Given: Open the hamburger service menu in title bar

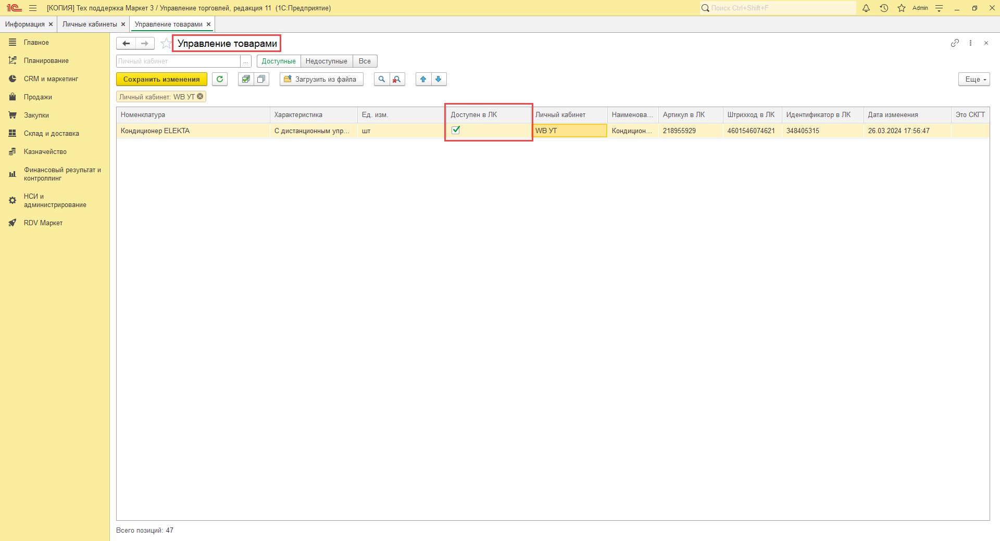Looking at the screenshot, I should [33, 8].
